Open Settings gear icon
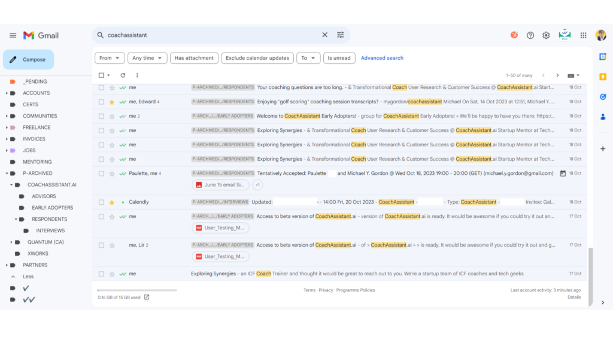Viewport: 613px width, 344px height. tap(546, 35)
